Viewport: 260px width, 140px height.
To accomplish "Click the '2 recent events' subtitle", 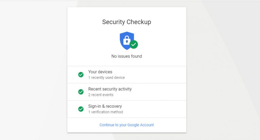I will tap(101, 95).
